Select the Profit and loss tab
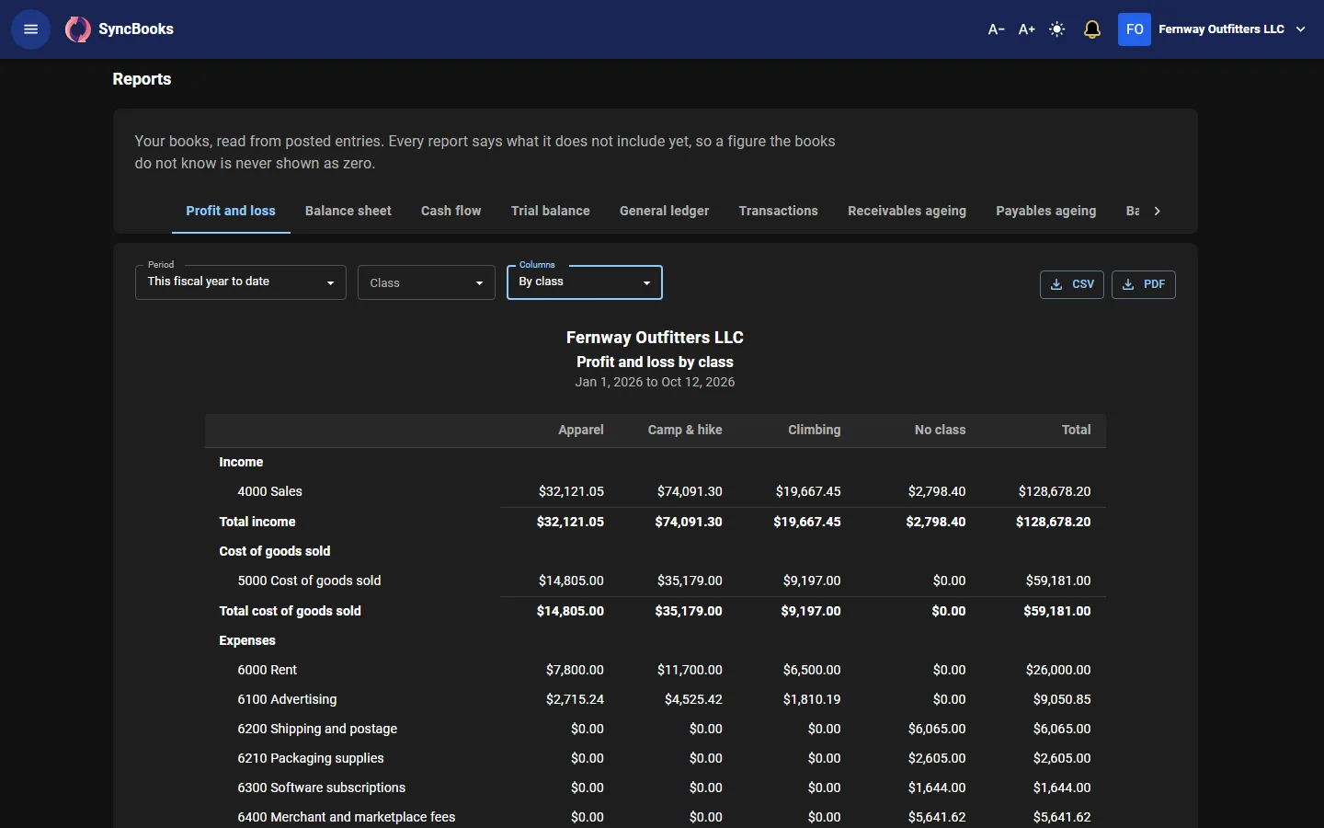Image resolution: width=1324 pixels, height=828 pixels. (231, 211)
